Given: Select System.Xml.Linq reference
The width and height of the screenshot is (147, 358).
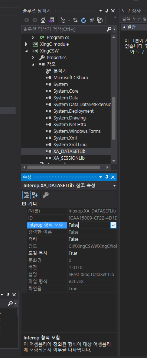Looking at the screenshot, I should [x=70, y=144].
